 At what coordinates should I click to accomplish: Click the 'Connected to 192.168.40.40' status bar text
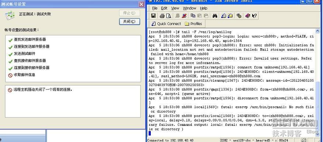(x=170, y=141)
